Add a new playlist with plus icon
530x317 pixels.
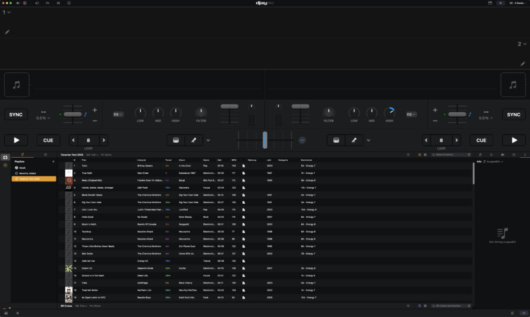[53, 162]
